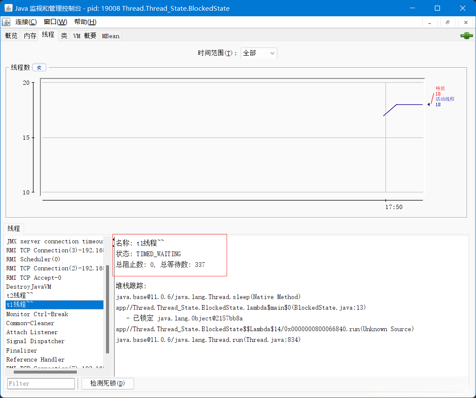This screenshot has width=476, height=398.
Task: Click the Java icon in the menu bar
Action: click(6, 22)
